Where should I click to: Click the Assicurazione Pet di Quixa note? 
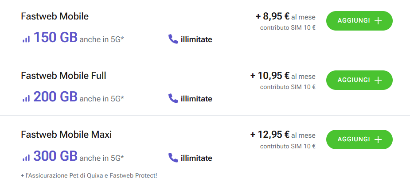click(x=89, y=175)
